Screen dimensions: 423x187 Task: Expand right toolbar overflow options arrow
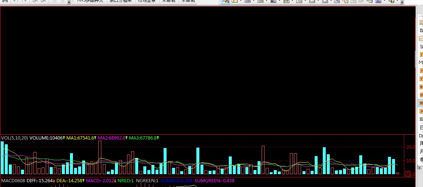pyautogui.click(x=402, y=2)
